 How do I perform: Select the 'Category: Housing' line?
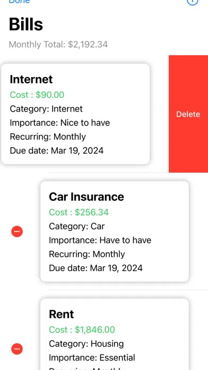point(86,344)
